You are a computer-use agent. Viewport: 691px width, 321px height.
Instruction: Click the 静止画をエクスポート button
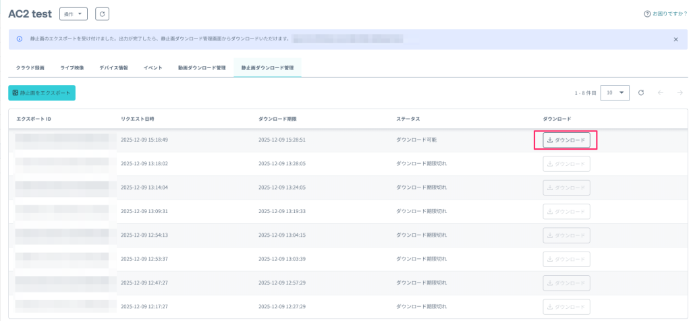click(42, 93)
